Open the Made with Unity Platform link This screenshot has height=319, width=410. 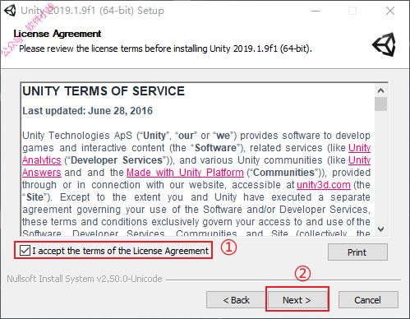click(185, 173)
